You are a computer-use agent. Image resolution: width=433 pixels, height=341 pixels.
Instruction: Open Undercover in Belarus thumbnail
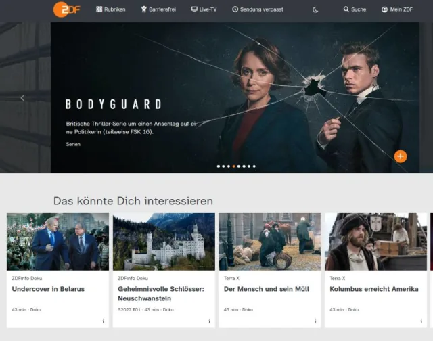[x=58, y=242]
